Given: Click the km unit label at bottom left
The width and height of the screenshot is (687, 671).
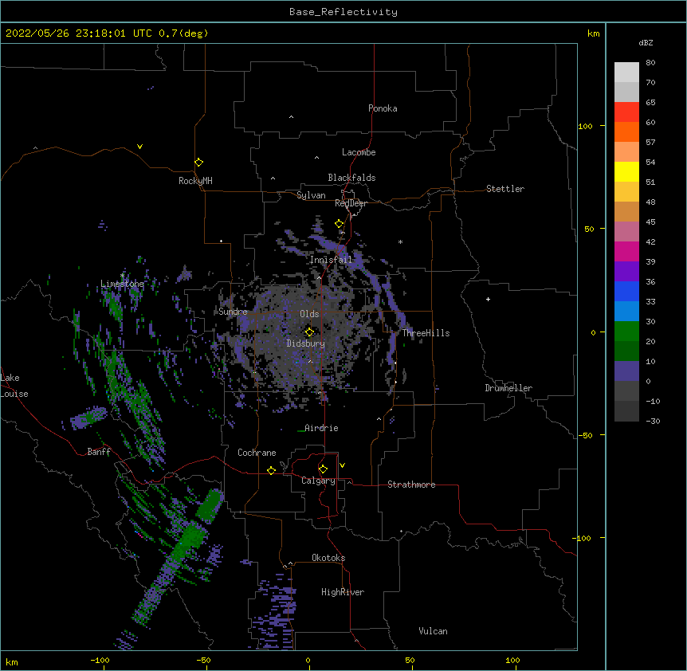Looking at the screenshot, I should (12, 661).
